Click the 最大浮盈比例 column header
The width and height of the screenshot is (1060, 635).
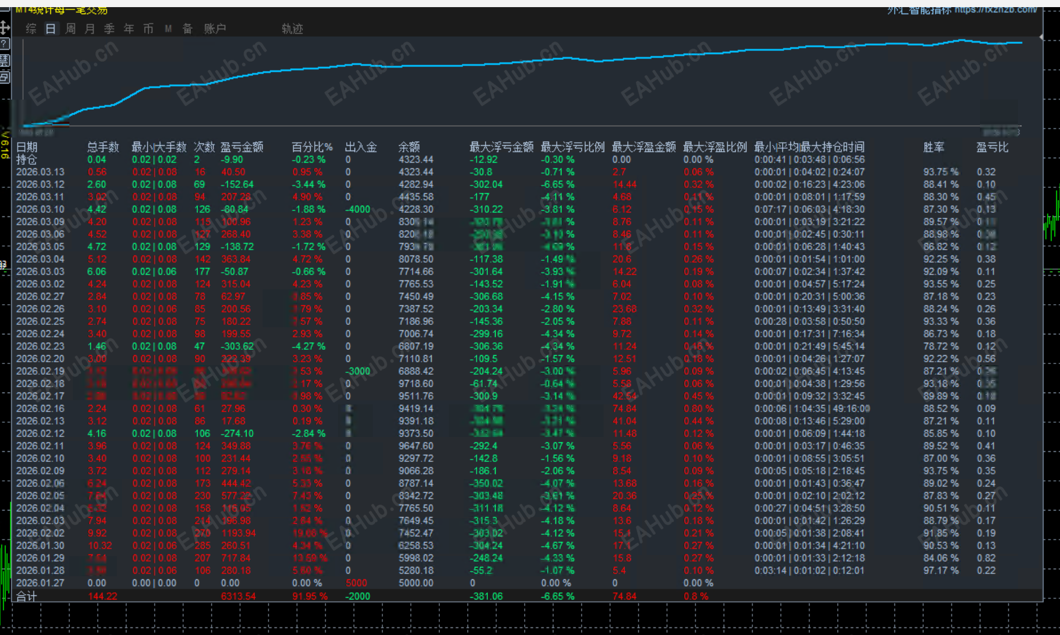(715, 147)
